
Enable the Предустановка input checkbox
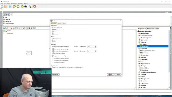52,39
